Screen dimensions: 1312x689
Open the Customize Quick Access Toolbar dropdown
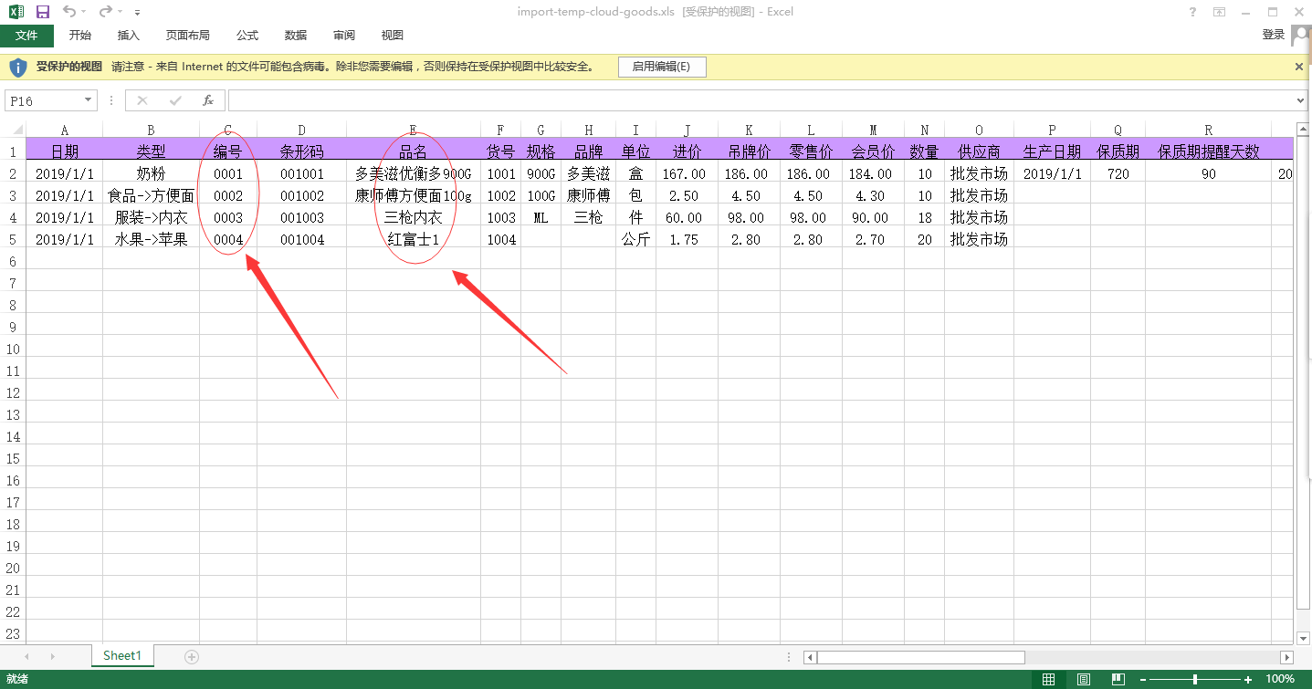pos(137,13)
